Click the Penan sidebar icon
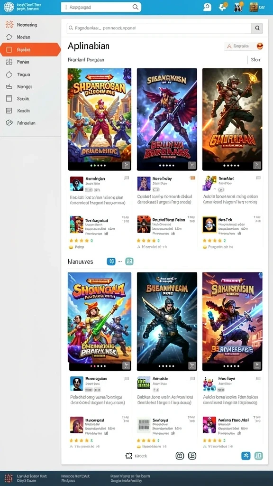 [x=9, y=62]
